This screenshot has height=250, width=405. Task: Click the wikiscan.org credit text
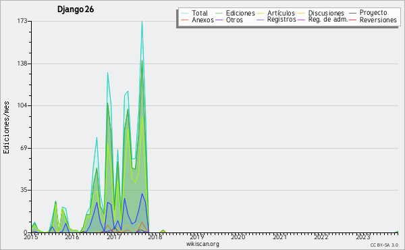(x=202, y=244)
